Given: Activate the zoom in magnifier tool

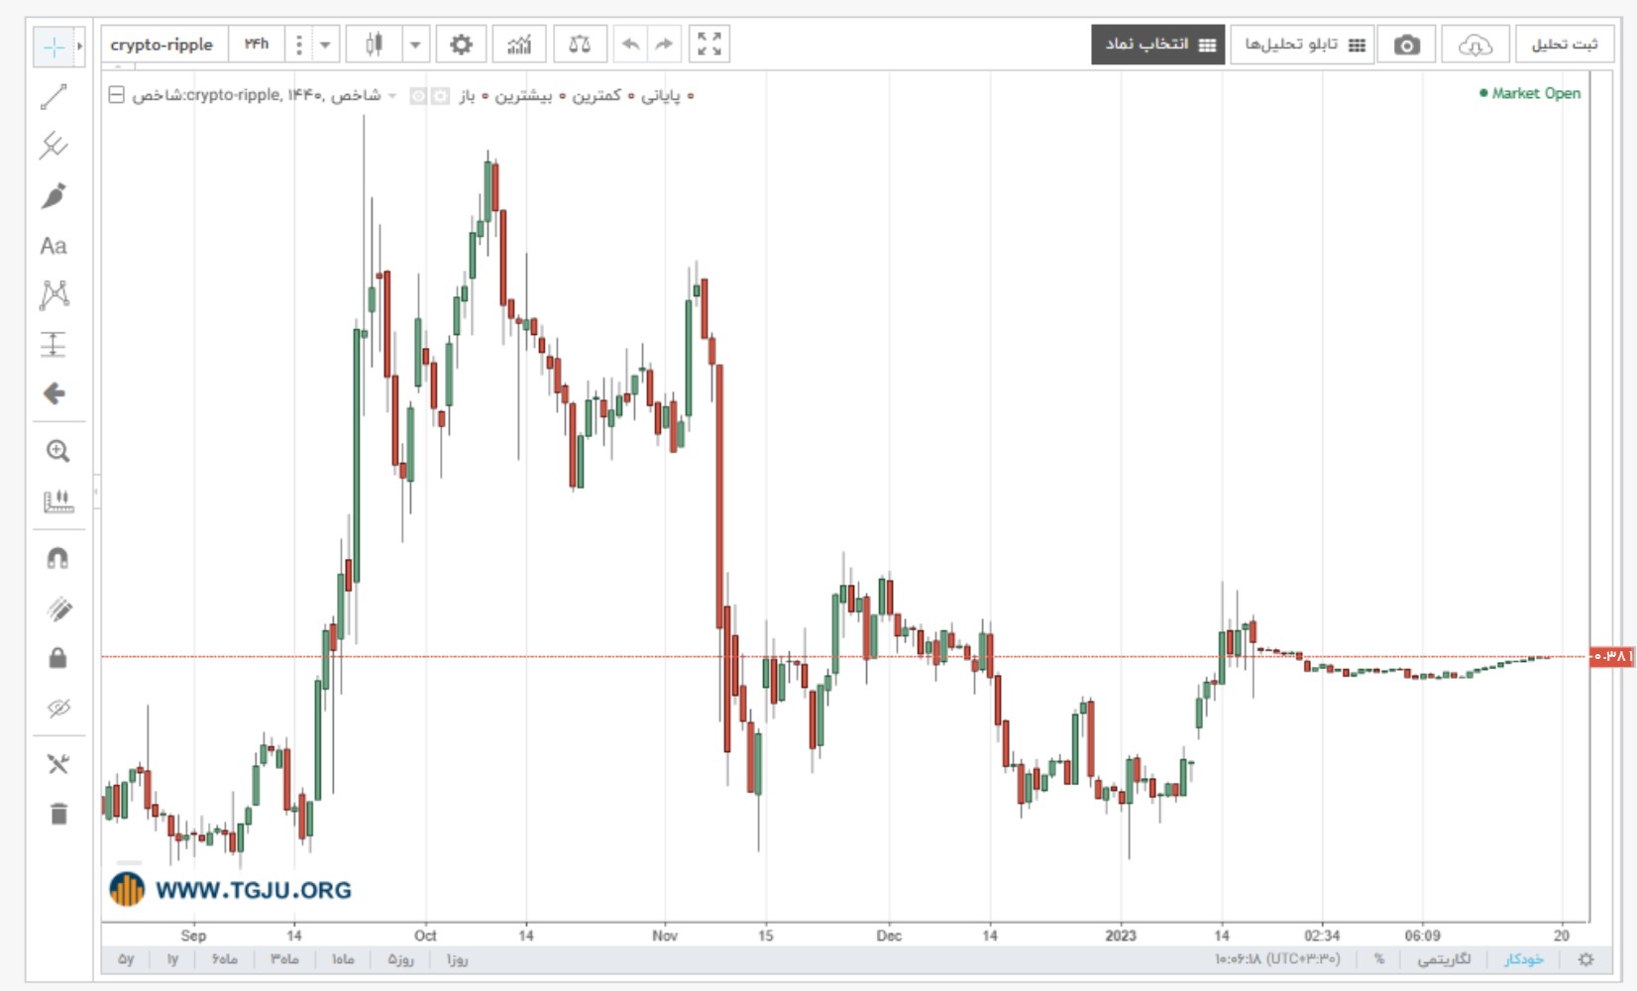Looking at the screenshot, I should (57, 452).
